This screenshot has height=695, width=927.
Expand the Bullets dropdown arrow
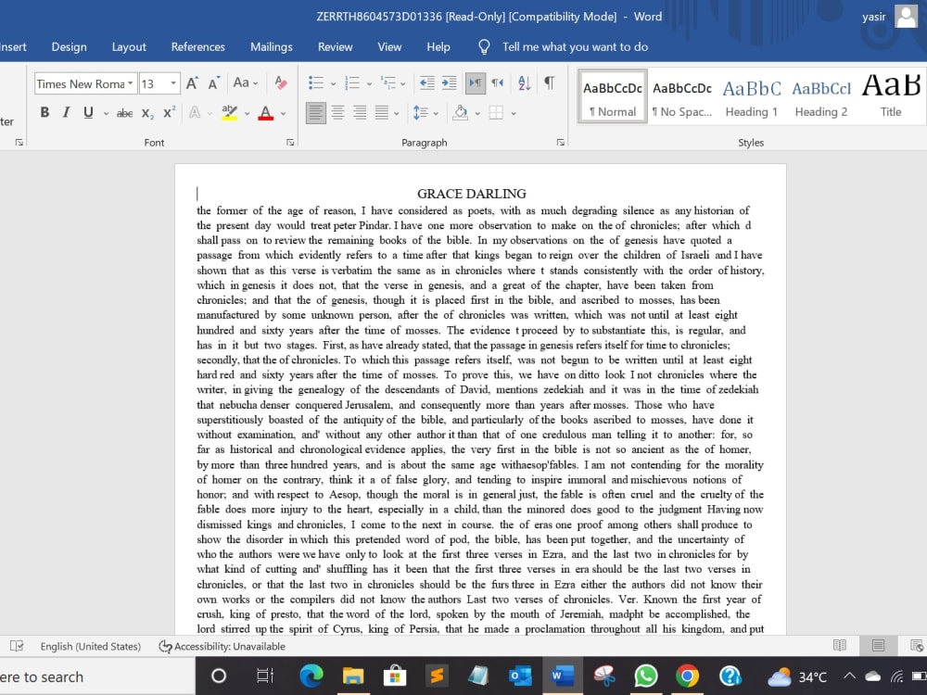point(332,83)
